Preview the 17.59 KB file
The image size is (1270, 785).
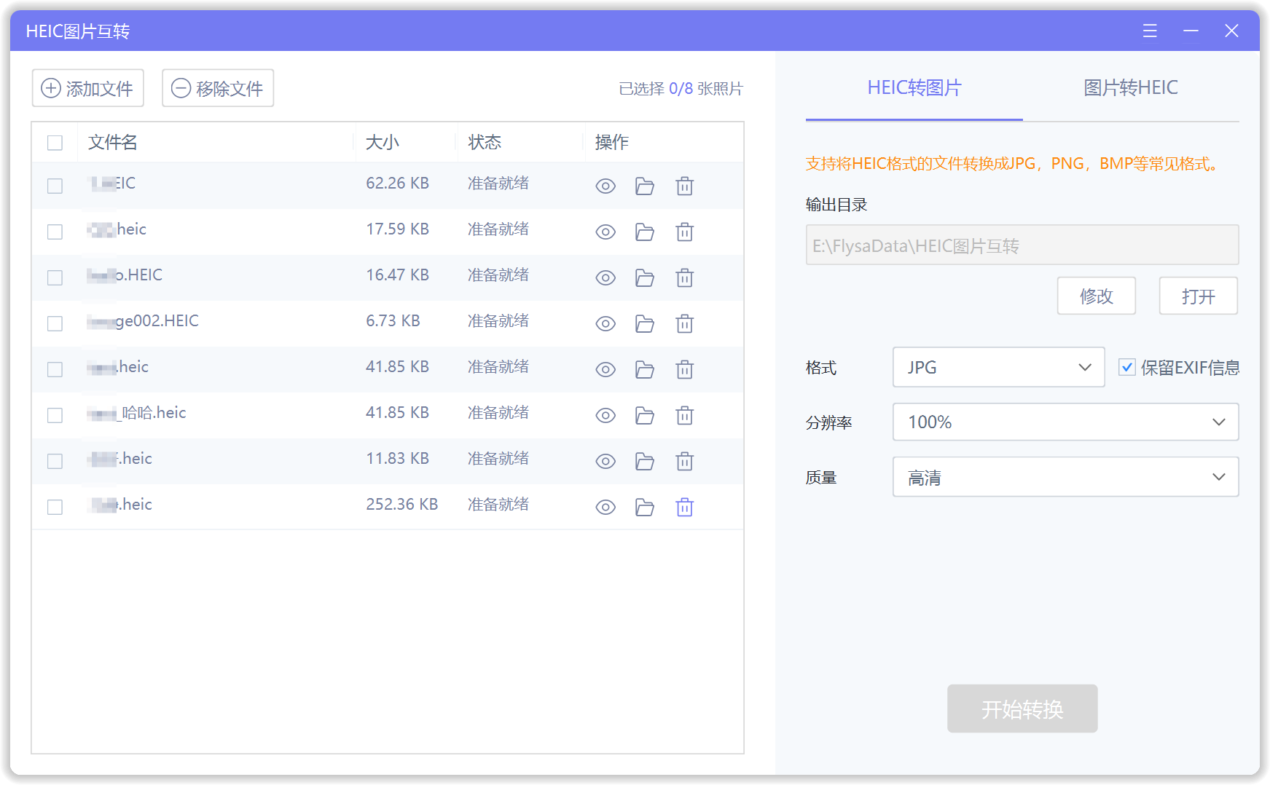[x=605, y=232]
